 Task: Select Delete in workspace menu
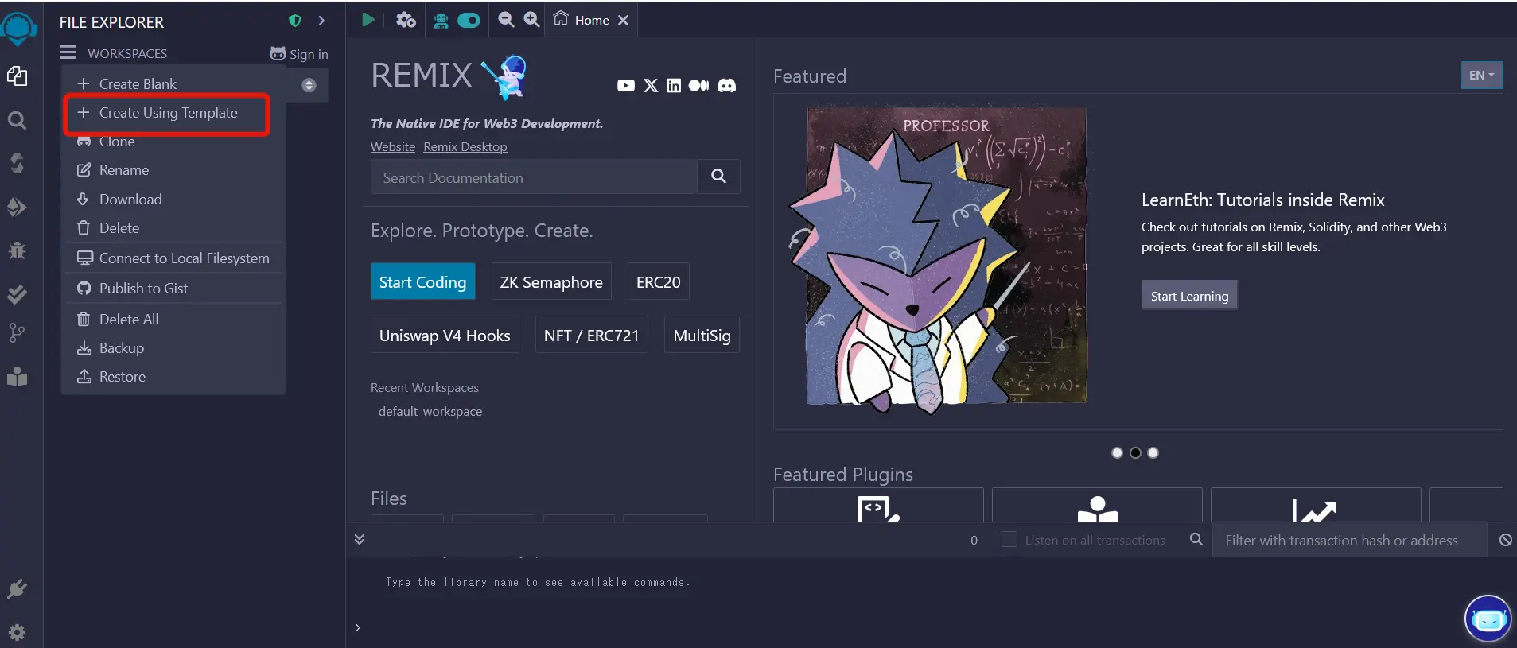(x=108, y=228)
